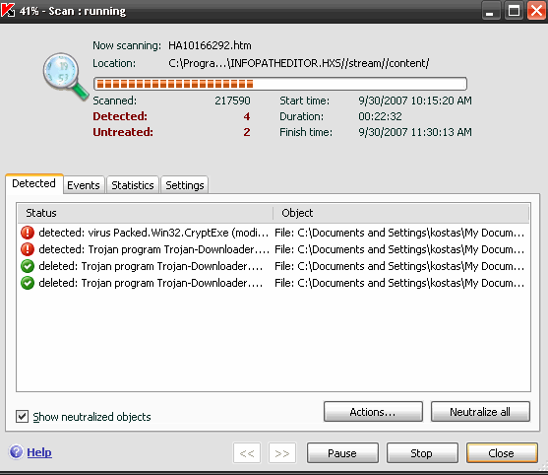
Task: Sort list by the Status column header
Action: click(145, 213)
